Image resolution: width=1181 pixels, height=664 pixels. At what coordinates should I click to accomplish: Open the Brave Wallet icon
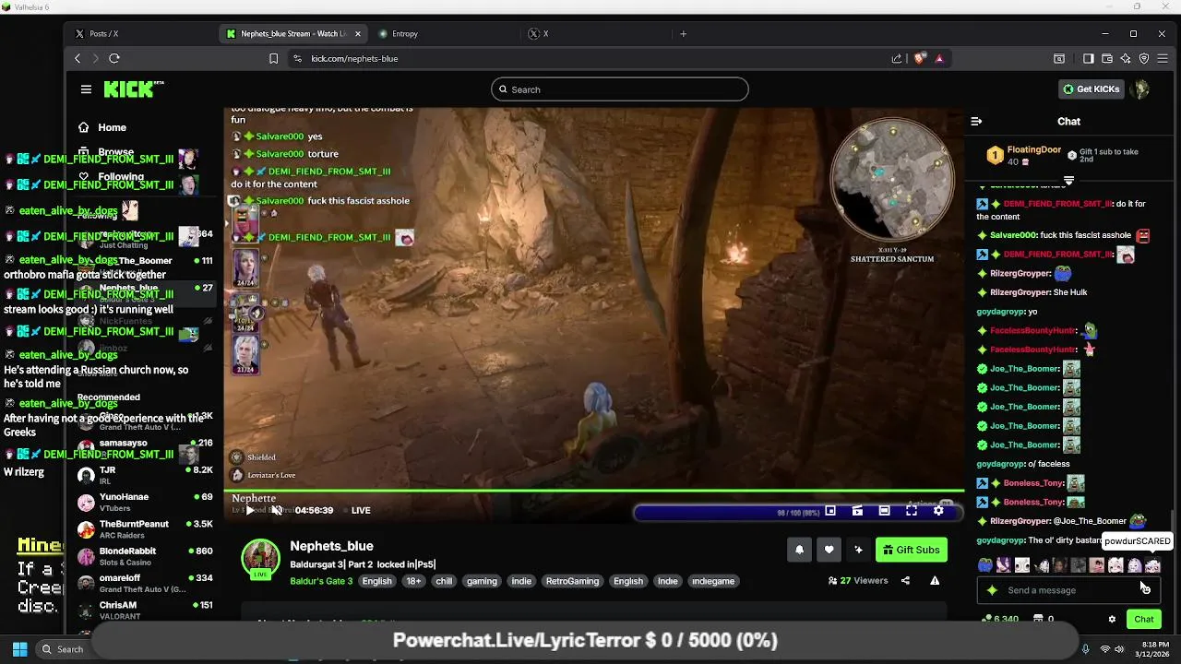(1107, 58)
